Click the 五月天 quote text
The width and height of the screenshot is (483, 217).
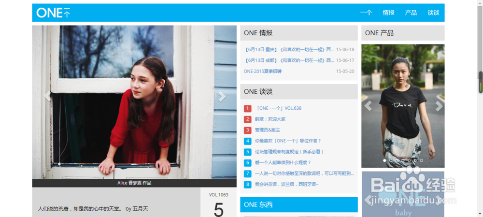pyautogui.click(x=93, y=209)
